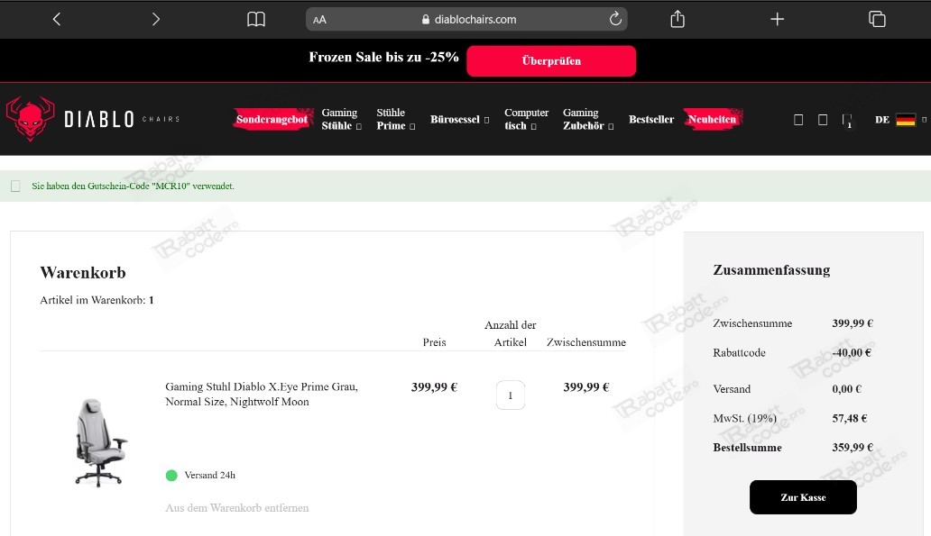Click the article quantity input field

tap(510, 395)
